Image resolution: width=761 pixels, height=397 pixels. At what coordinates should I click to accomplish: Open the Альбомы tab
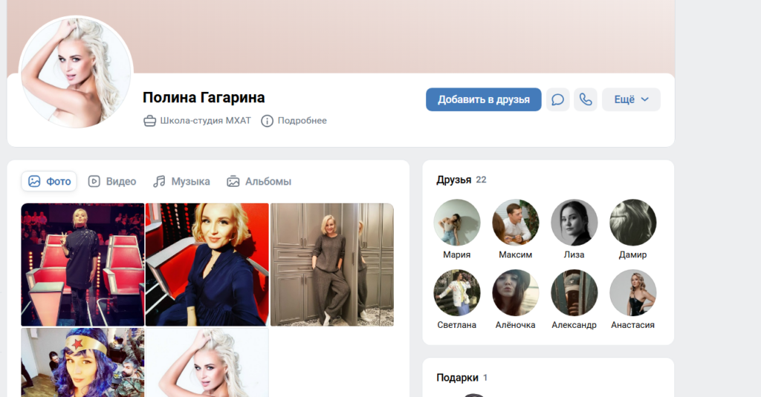coord(259,181)
